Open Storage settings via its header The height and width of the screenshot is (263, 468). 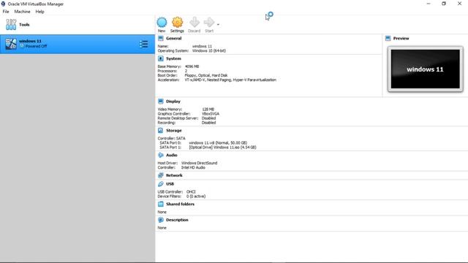click(174, 131)
